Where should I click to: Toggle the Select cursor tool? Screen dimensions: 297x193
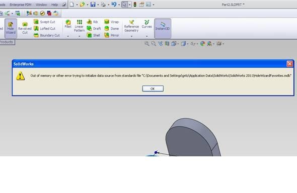coord(124,5)
